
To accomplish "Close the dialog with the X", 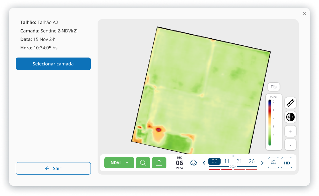I will pos(304,13).
